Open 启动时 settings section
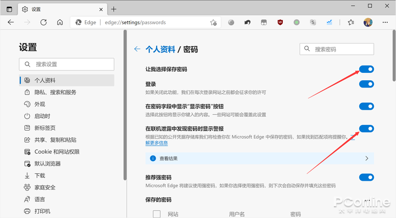The image size is (396, 218). tap(37, 116)
